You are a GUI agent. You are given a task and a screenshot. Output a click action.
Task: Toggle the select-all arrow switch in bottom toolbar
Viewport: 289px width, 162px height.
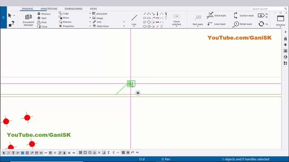point(4,153)
